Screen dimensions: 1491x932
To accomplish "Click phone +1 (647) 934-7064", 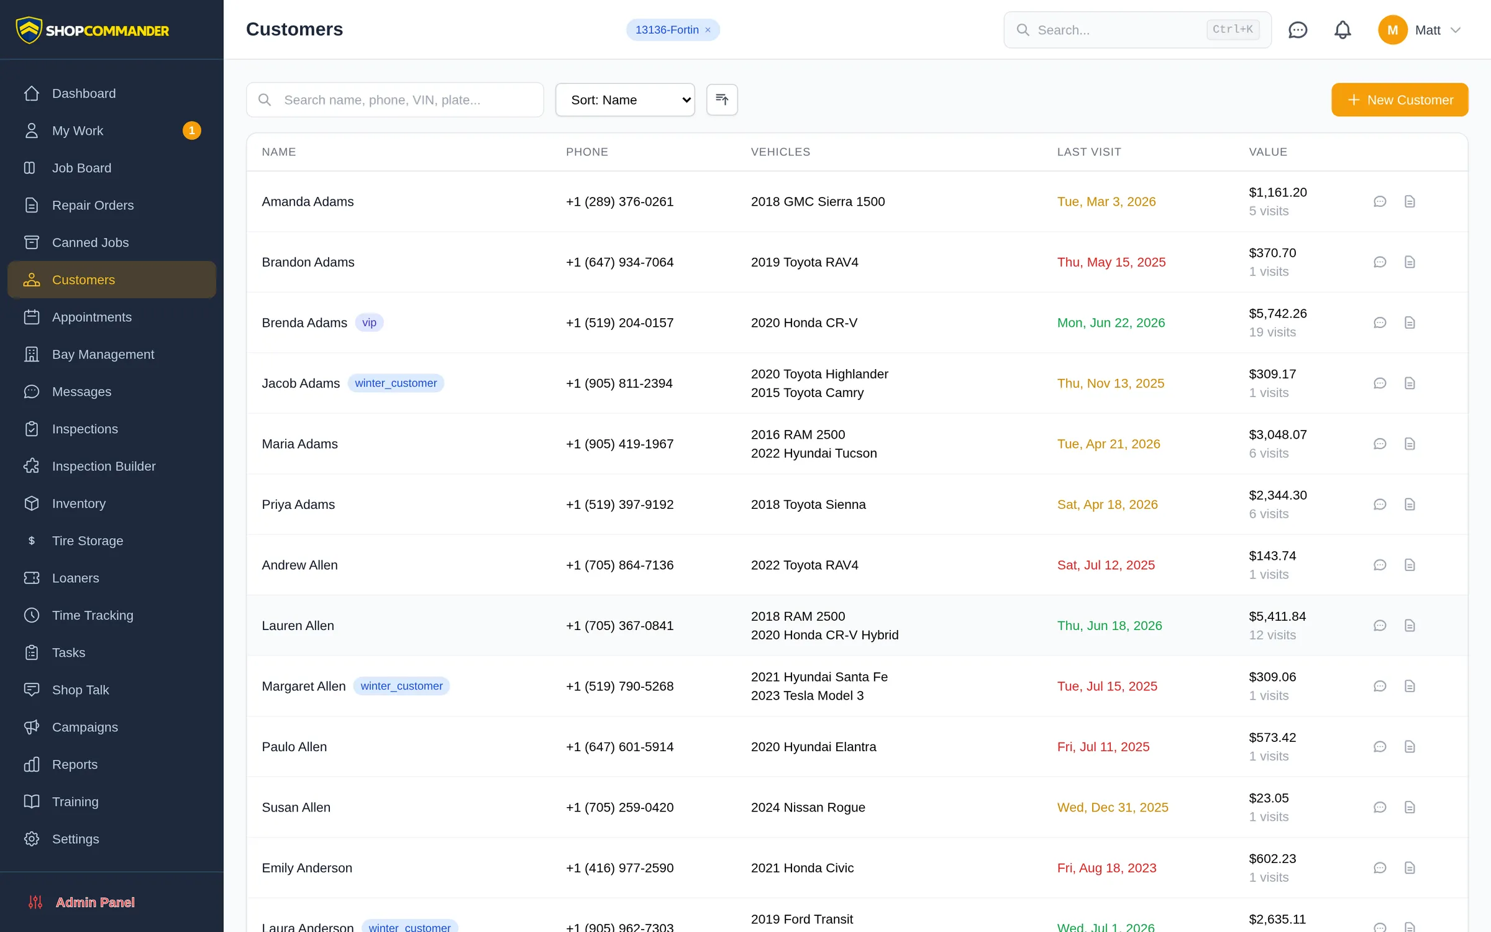I will coord(619,262).
